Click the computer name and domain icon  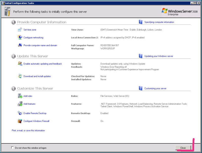tap(20, 45)
